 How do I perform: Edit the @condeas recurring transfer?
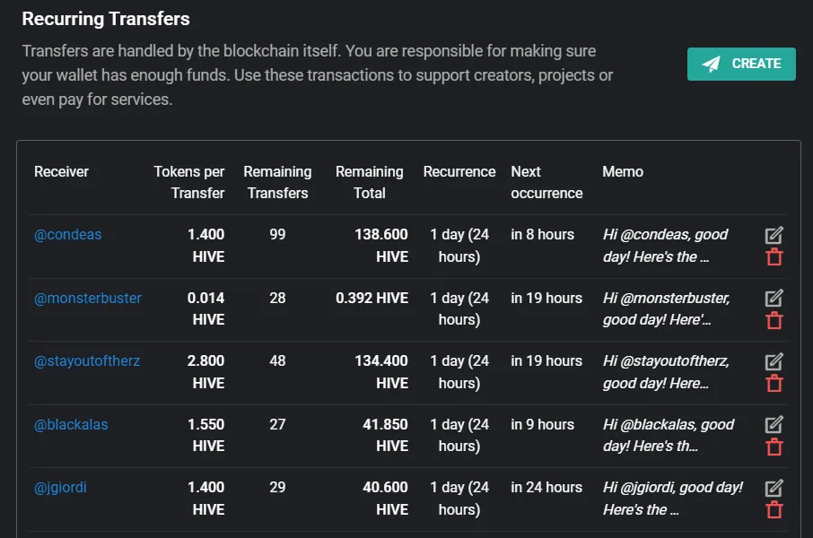coord(774,235)
